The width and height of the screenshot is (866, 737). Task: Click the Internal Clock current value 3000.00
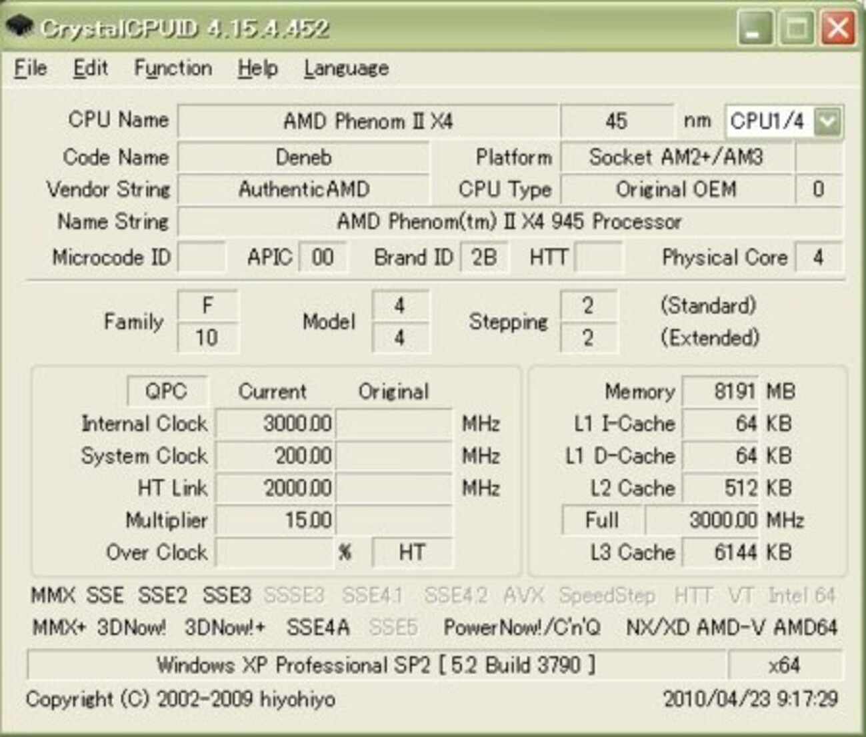[275, 423]
